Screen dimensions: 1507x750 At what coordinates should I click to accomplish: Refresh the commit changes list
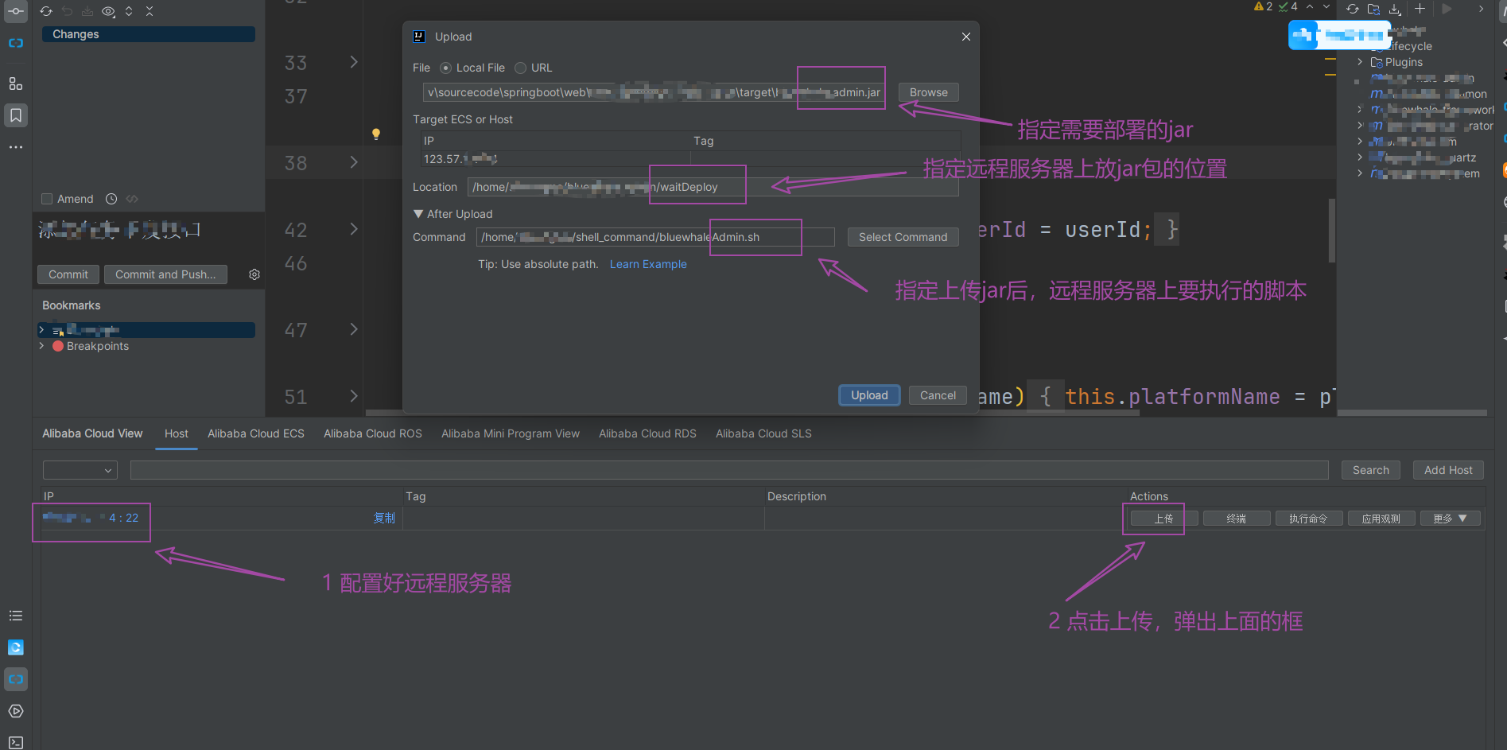click(46, 11)
